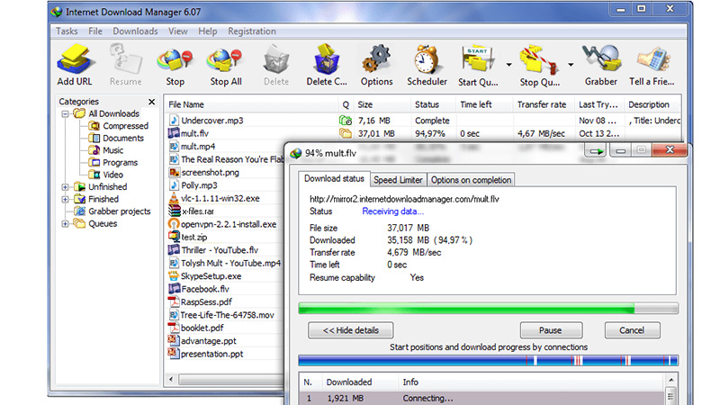The height and width of the screenshot is (405, 720).
Task: Click the Delete Completed toolbar icon
Action: (x=326, y=63)
